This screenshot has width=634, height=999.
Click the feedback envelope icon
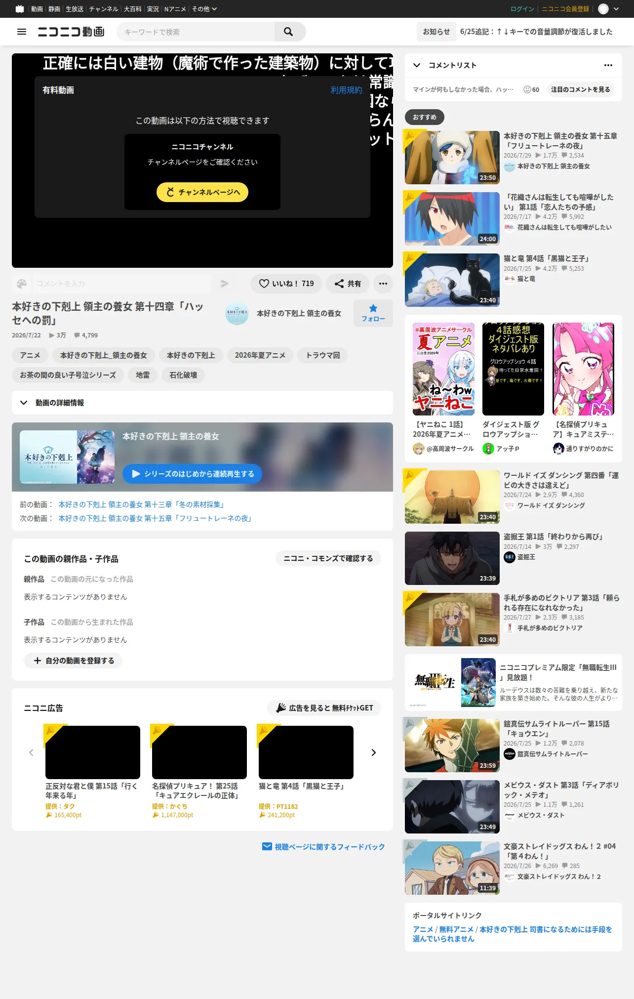click(x=267, y=847)
